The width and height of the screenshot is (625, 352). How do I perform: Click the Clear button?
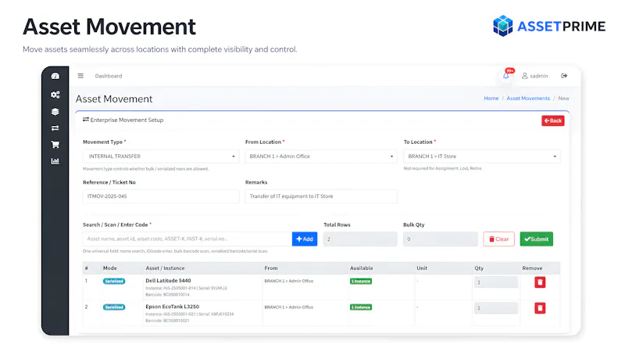(498, 239)
